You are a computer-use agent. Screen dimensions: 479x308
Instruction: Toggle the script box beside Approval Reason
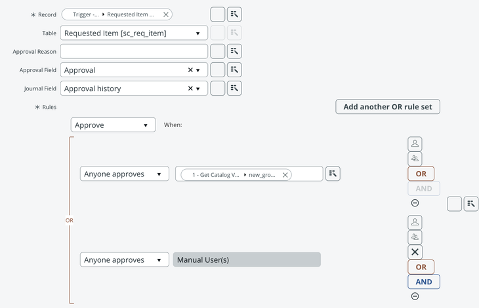(x=218, y=51)
